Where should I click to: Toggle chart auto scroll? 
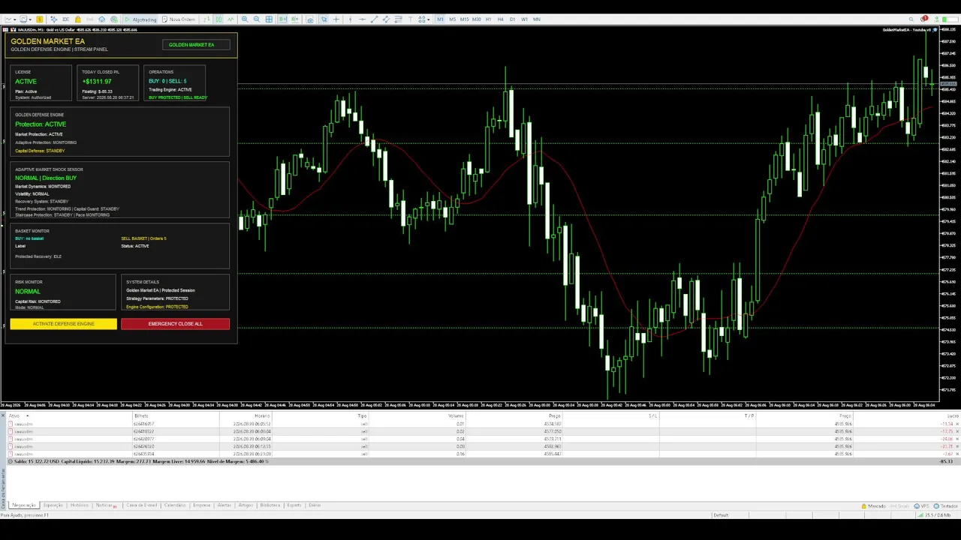coord(282,19)
